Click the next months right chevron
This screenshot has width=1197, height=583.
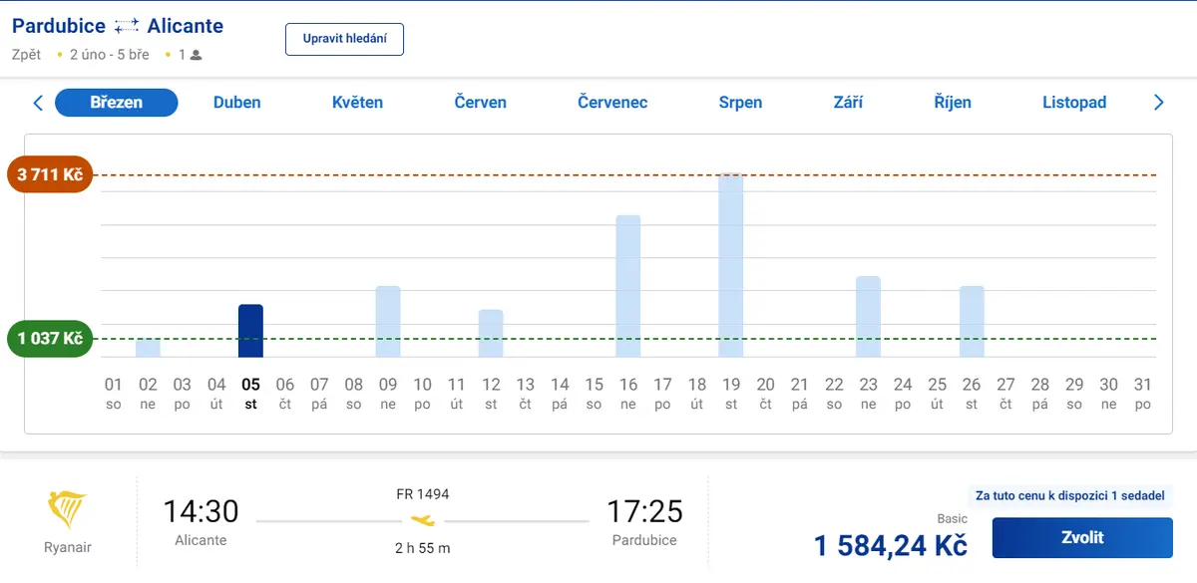(x=1159, y=103)
